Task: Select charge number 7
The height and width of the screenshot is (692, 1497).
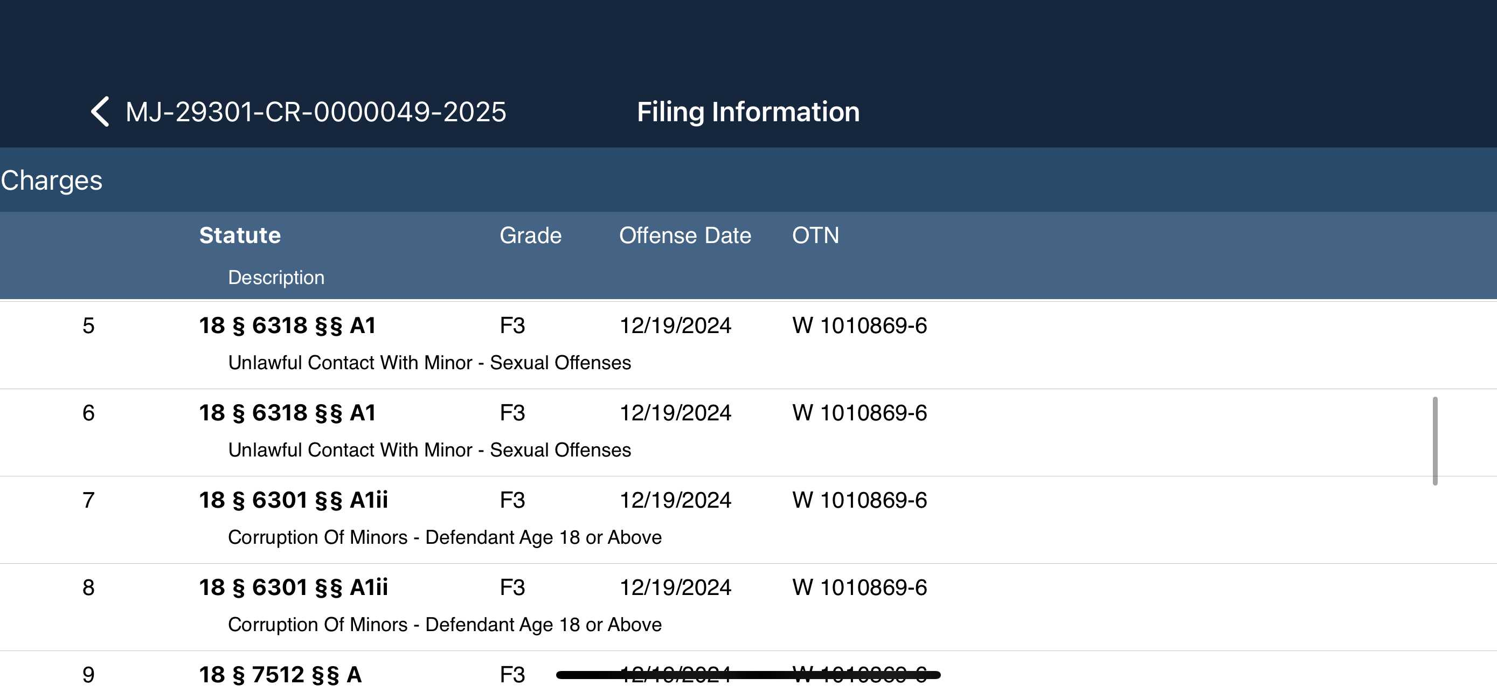Action: pyautogui.click(x=88, y=500)
